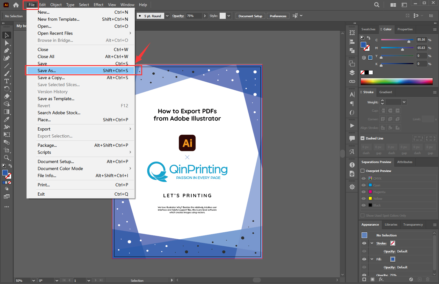The image size is (439, 284).
Task: Click the Document Setup button
Action: 250,16
